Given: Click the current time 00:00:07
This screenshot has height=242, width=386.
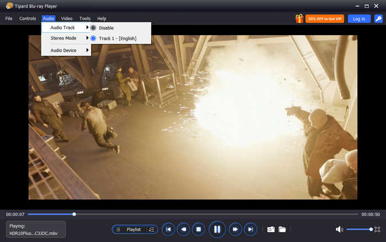Looking at the screenshot, I should 15,215.
